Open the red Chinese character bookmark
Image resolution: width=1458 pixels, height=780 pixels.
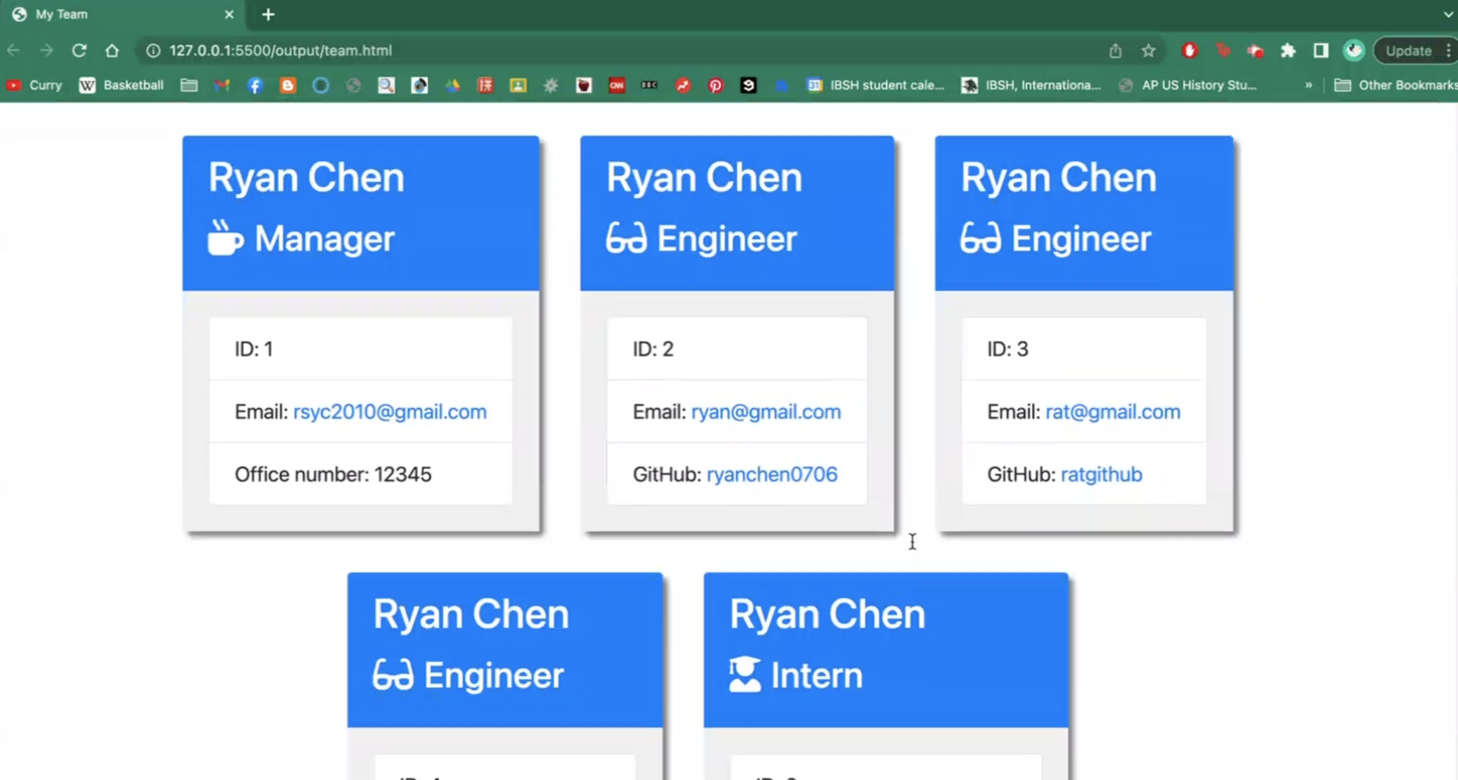click(485, 85)
